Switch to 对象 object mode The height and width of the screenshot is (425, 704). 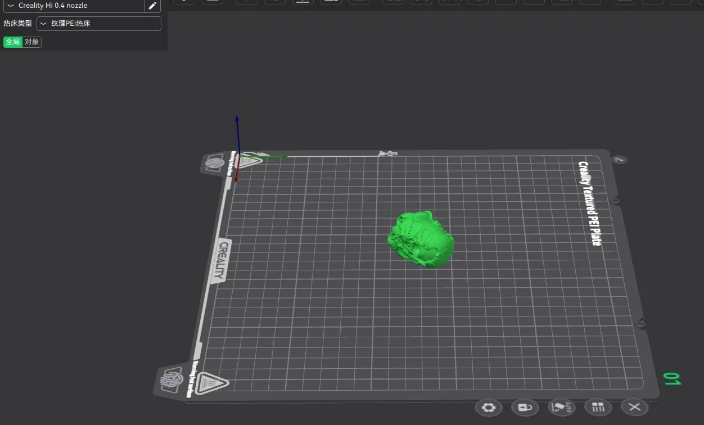[x=32, y=42]
